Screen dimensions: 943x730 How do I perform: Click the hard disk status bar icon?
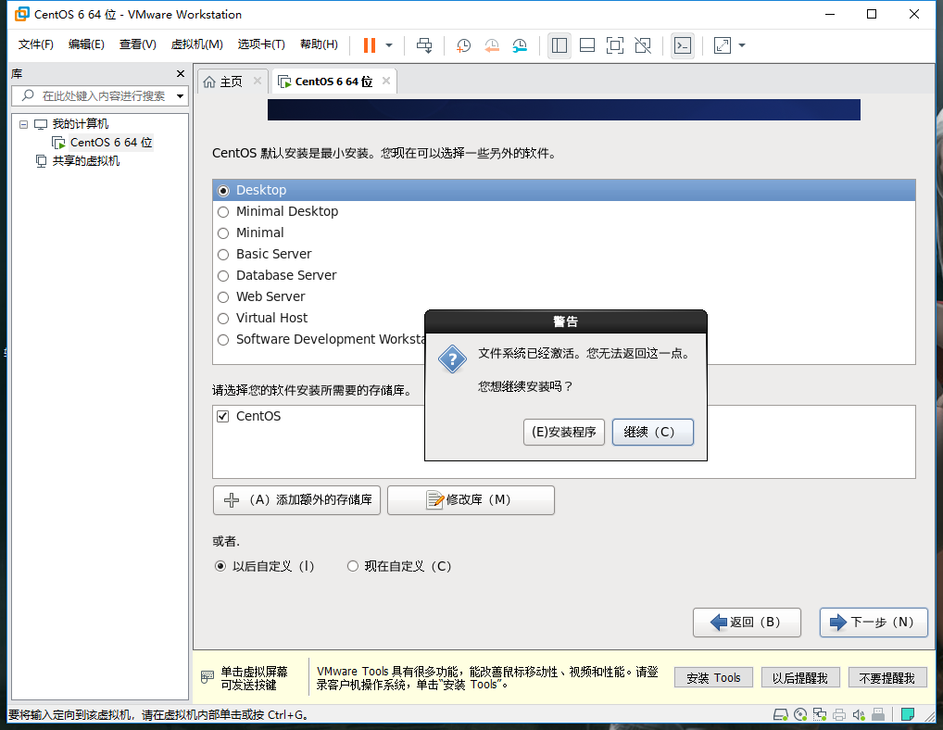(x=781, y=715)
